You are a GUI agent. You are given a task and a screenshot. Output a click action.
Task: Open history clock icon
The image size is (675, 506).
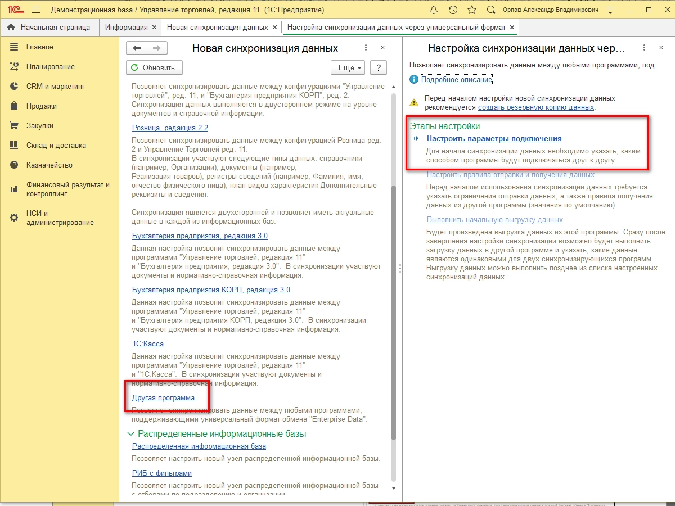click(x=453, y=10)
